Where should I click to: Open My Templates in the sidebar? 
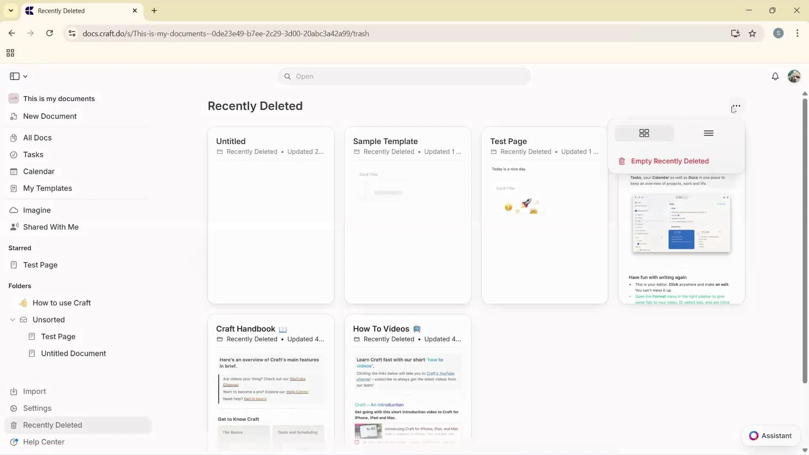point(47,188)
